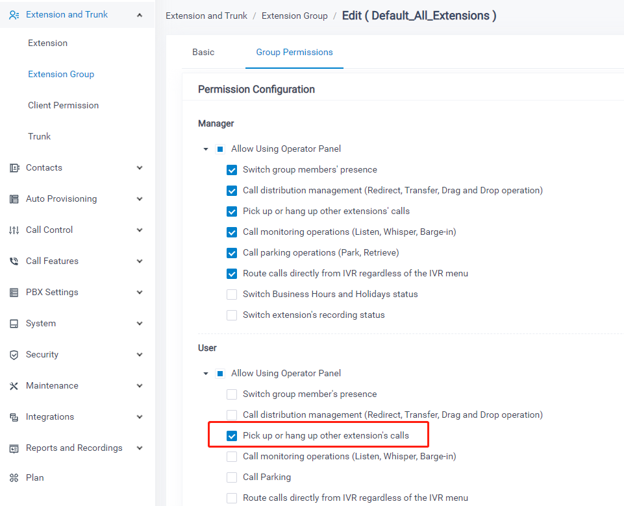624x506 pixels.
Task: Open the Client Permission menu item
Action: (63, 105)
